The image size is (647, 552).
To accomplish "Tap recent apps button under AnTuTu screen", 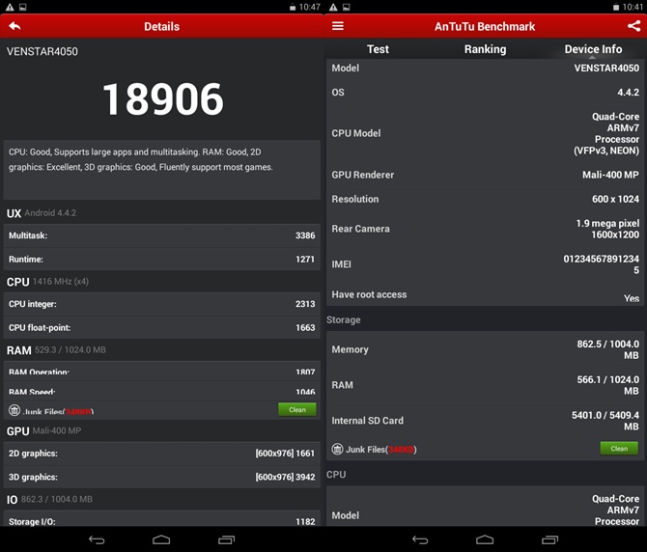I will (x=549, y=539).
